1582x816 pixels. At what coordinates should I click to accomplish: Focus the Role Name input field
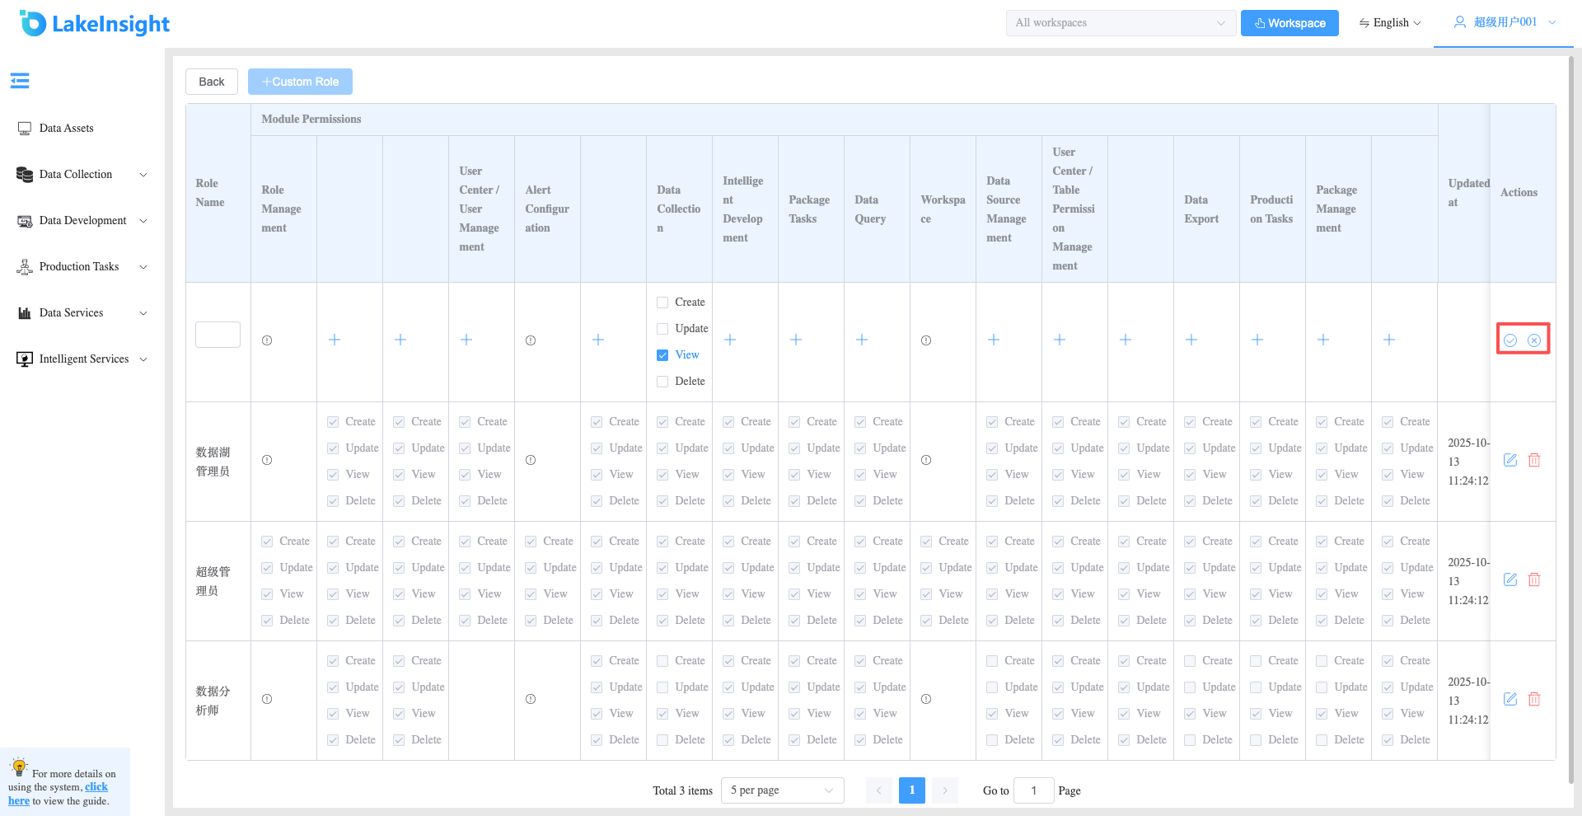pyautogui.click(x=218, y=335)
